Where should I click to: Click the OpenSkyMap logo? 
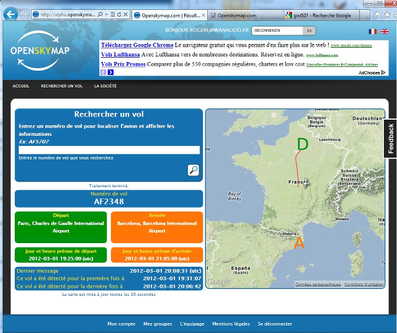click(x=40, y=51)
